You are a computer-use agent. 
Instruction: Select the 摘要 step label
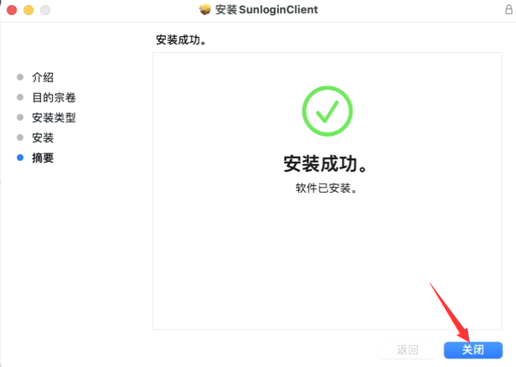(43, 158)
